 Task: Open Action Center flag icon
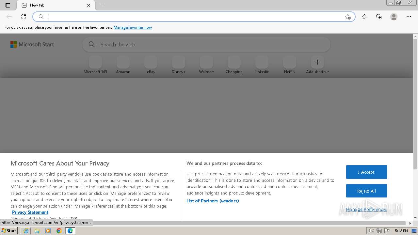(x=387, y=231)
